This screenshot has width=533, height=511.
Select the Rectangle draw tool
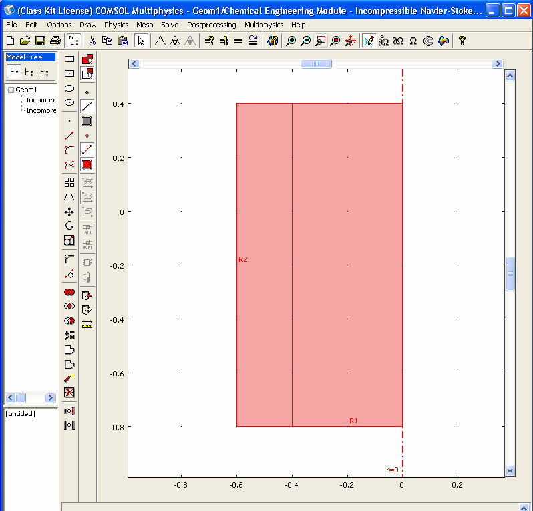[x=69, y=59]
